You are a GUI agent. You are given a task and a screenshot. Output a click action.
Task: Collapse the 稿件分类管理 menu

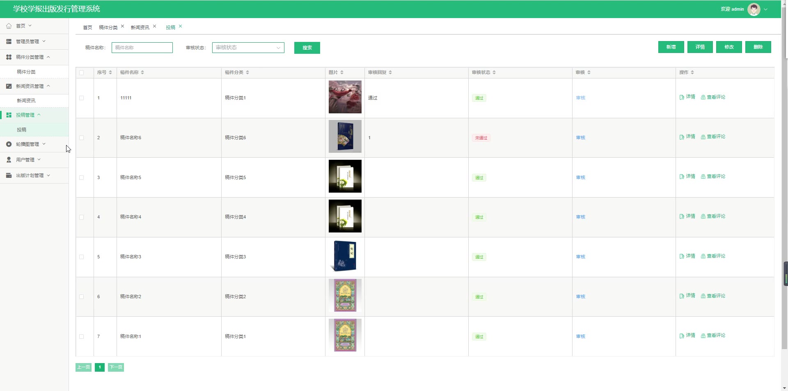point(48,57)
